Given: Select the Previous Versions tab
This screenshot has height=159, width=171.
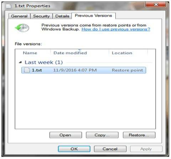Looking at the screenshot, I should click(x=93, y=16).
